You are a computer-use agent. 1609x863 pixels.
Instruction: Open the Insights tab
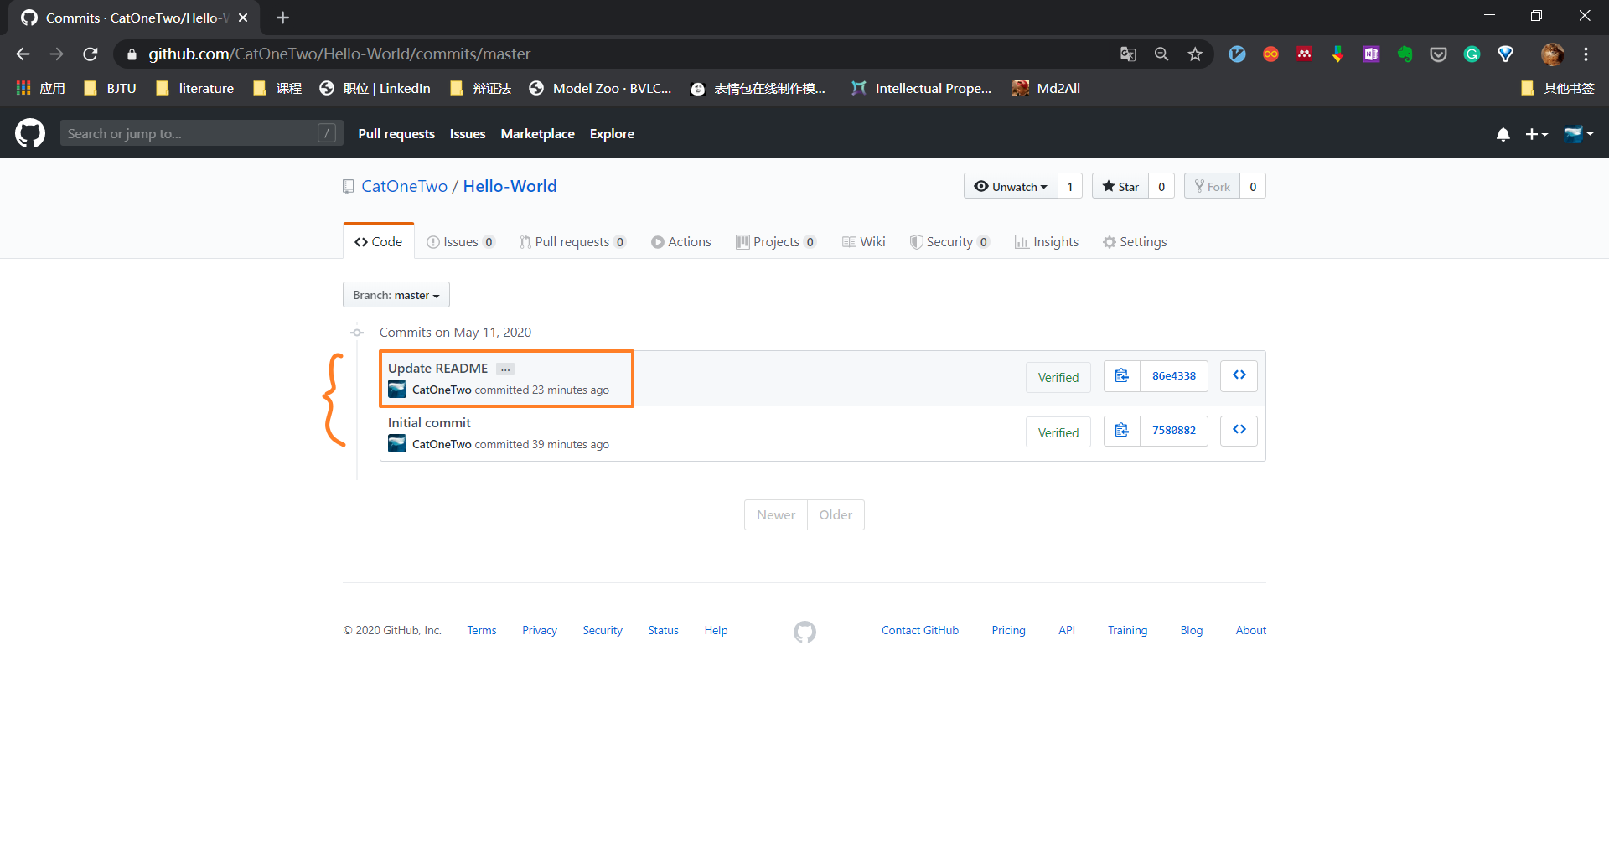pos(1047,242)
